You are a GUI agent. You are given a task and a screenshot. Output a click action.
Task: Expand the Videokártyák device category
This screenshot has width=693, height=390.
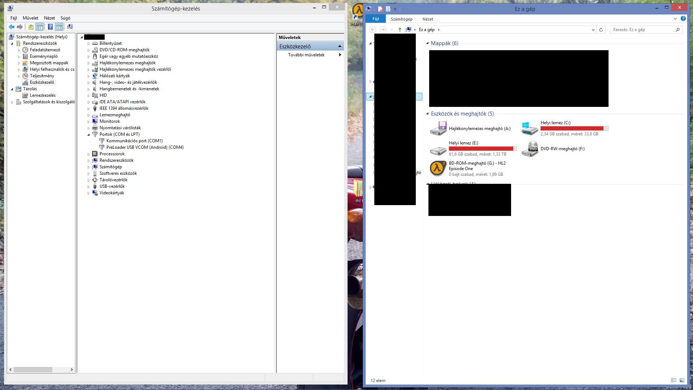pyautogui.click(x=88, y=193)
